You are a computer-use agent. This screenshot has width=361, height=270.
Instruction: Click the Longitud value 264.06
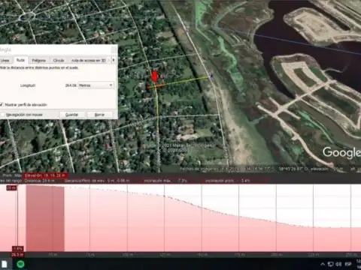[x=71, y=85]
